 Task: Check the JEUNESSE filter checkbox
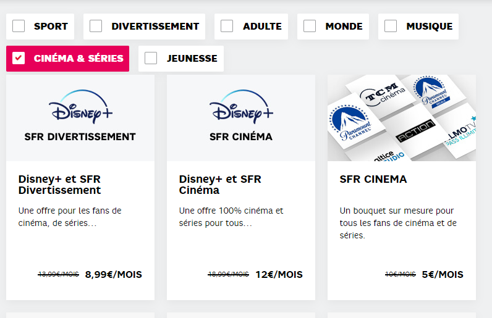(x=151, y=58)
